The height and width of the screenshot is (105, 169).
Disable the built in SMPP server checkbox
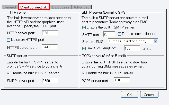(x=9, y=73)
